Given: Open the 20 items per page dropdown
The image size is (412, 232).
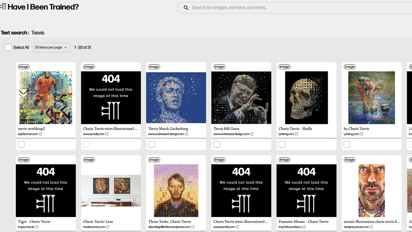Looking at the screenshot, I should (52, 48).
